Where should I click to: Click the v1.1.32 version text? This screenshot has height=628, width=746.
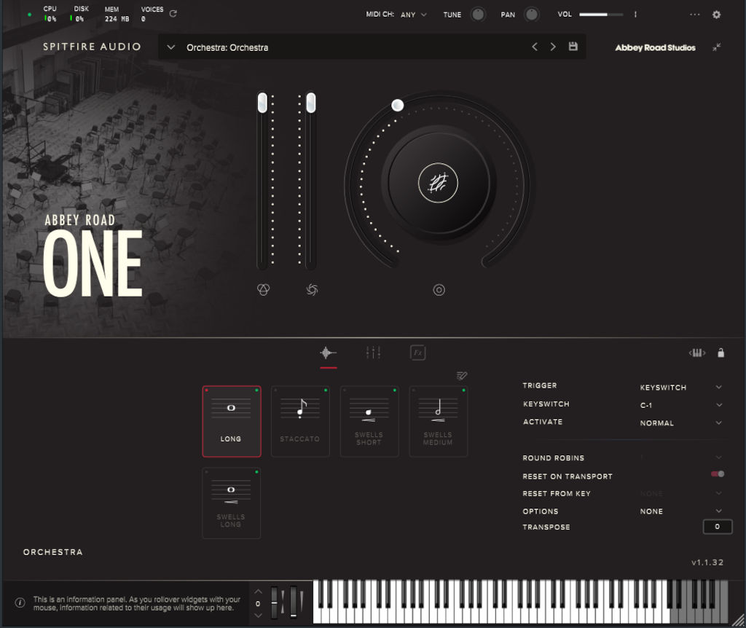[707, 562]
